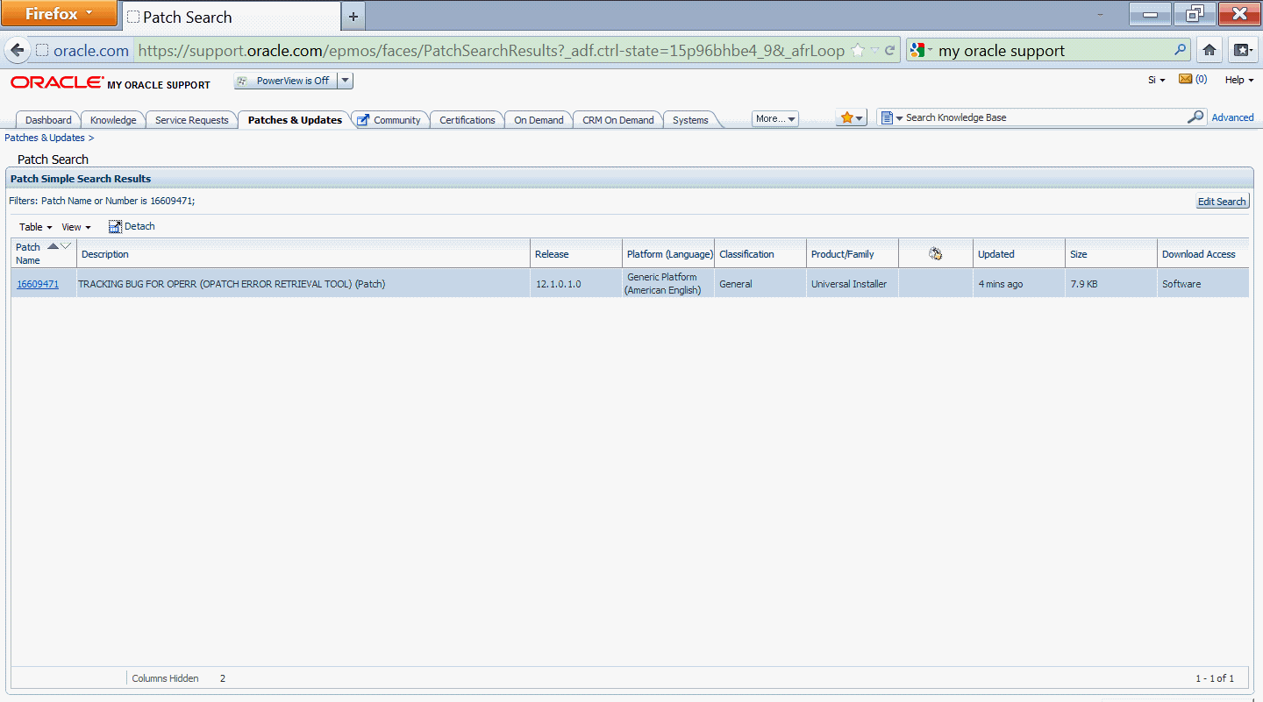Open the On Demand tab
1263x702 pixels.
tap(539, 120)
